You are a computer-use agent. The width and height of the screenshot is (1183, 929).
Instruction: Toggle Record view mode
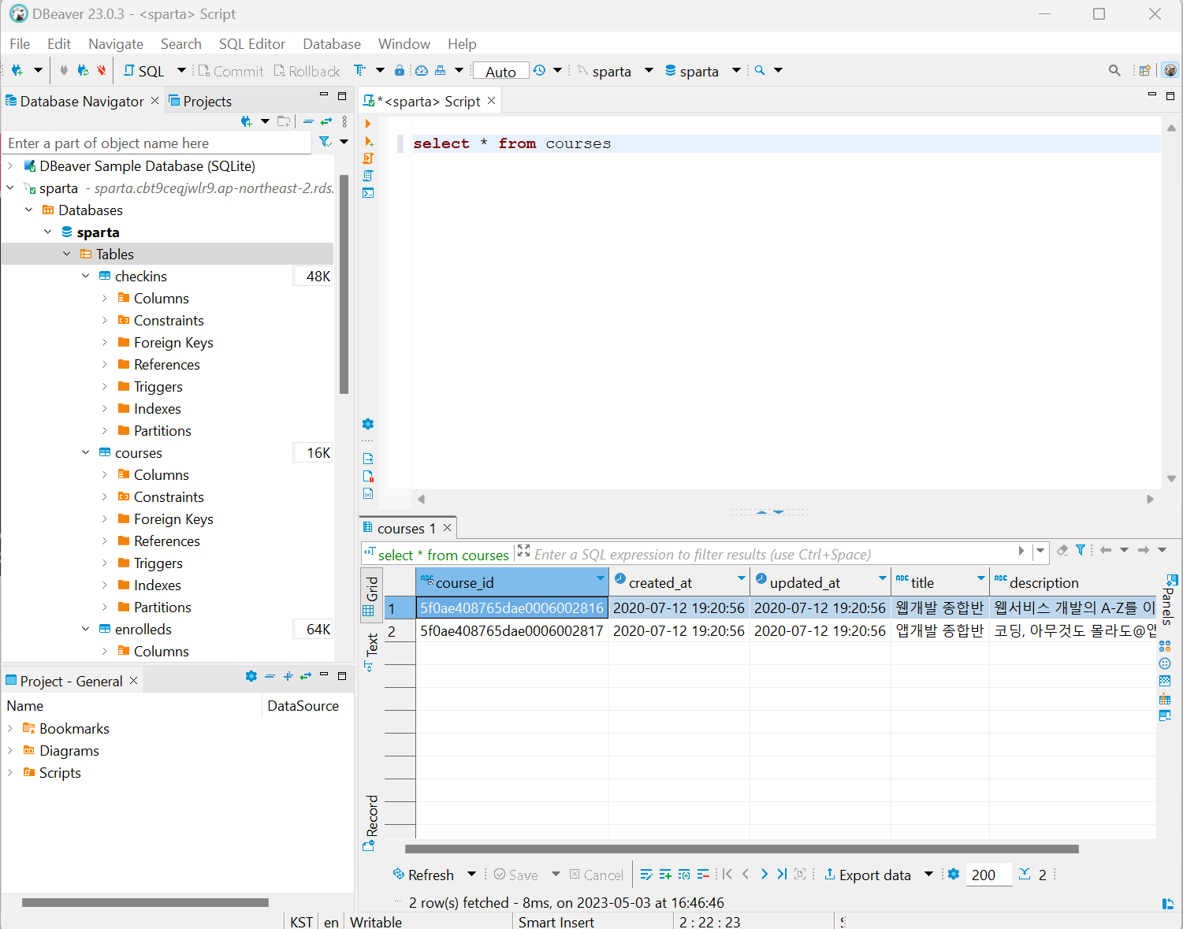[x=370, y=823]
